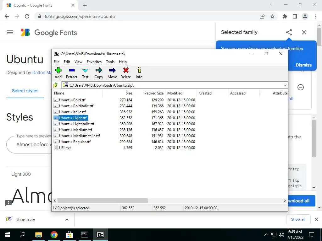The width and height of the screenshot is (322, 241).
Task: Select Ubuntu-Bold.ttf in the archive
Action: tap(72, 100)
